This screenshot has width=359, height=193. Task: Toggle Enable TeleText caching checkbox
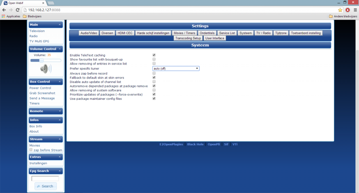(154, 55)
